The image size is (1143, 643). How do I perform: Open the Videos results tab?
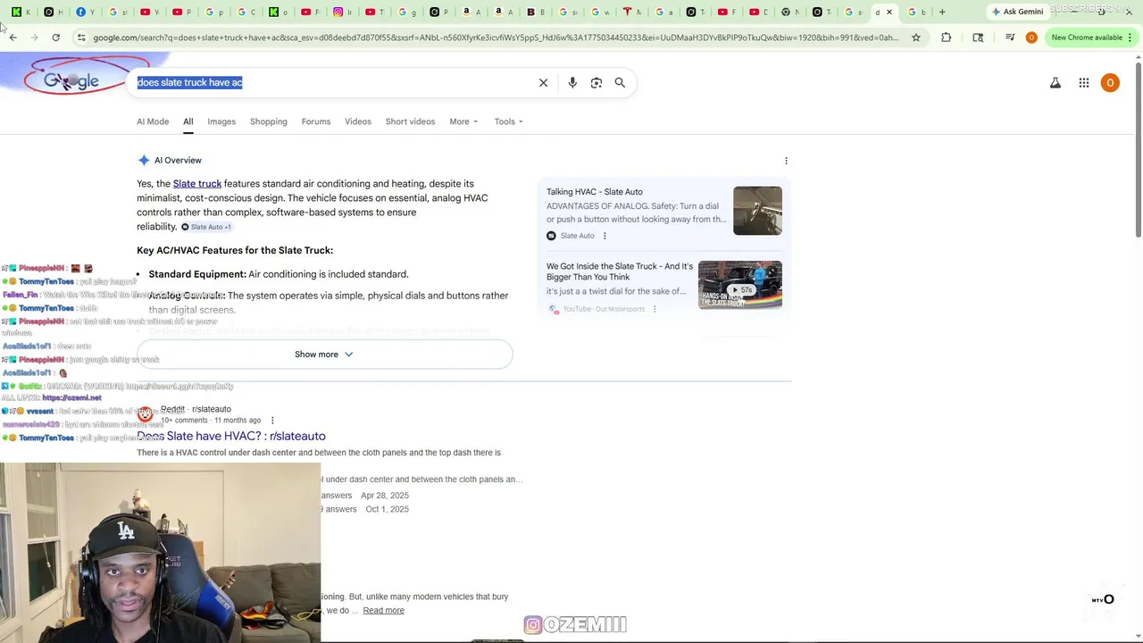[x=358, y=121]
